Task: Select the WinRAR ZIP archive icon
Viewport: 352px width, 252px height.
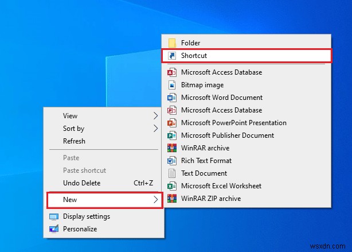Action: [x=172, y=199]
